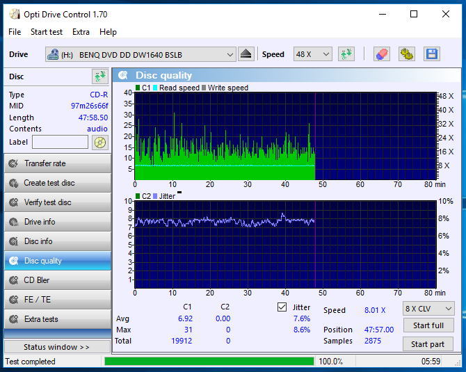Click the Disc quality header disc icon
This screenshot has height=372, width=466.
[123, 75]
